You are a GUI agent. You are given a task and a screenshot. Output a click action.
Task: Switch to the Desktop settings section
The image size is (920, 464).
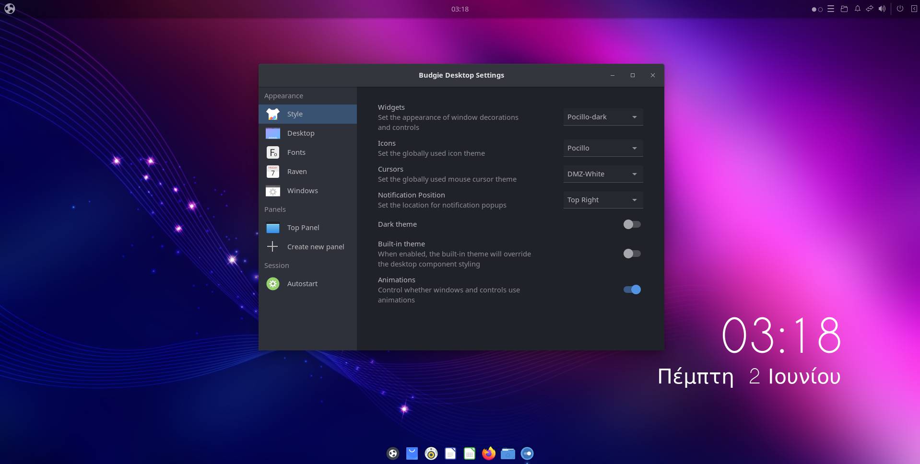pyautogui.click(x=301, y=133)
